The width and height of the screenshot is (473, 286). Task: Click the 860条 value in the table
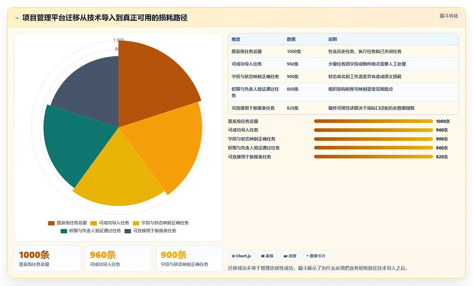(292, 89)
